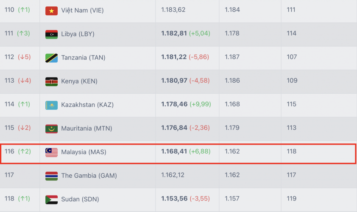357x212 pixels.
Task: Click the Việt Nam flag icon
Action: pos(51,10)
